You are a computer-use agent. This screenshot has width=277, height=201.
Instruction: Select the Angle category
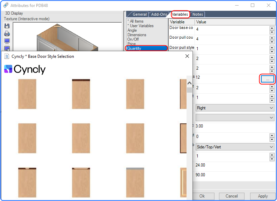(x=132, y=30)
